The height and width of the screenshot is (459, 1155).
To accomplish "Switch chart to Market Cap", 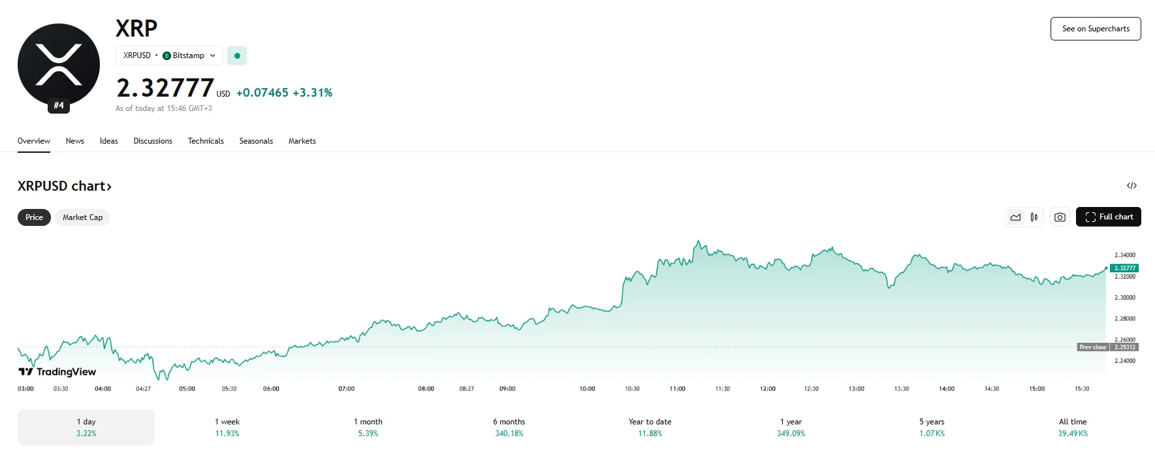I will (x=82, y=217).
